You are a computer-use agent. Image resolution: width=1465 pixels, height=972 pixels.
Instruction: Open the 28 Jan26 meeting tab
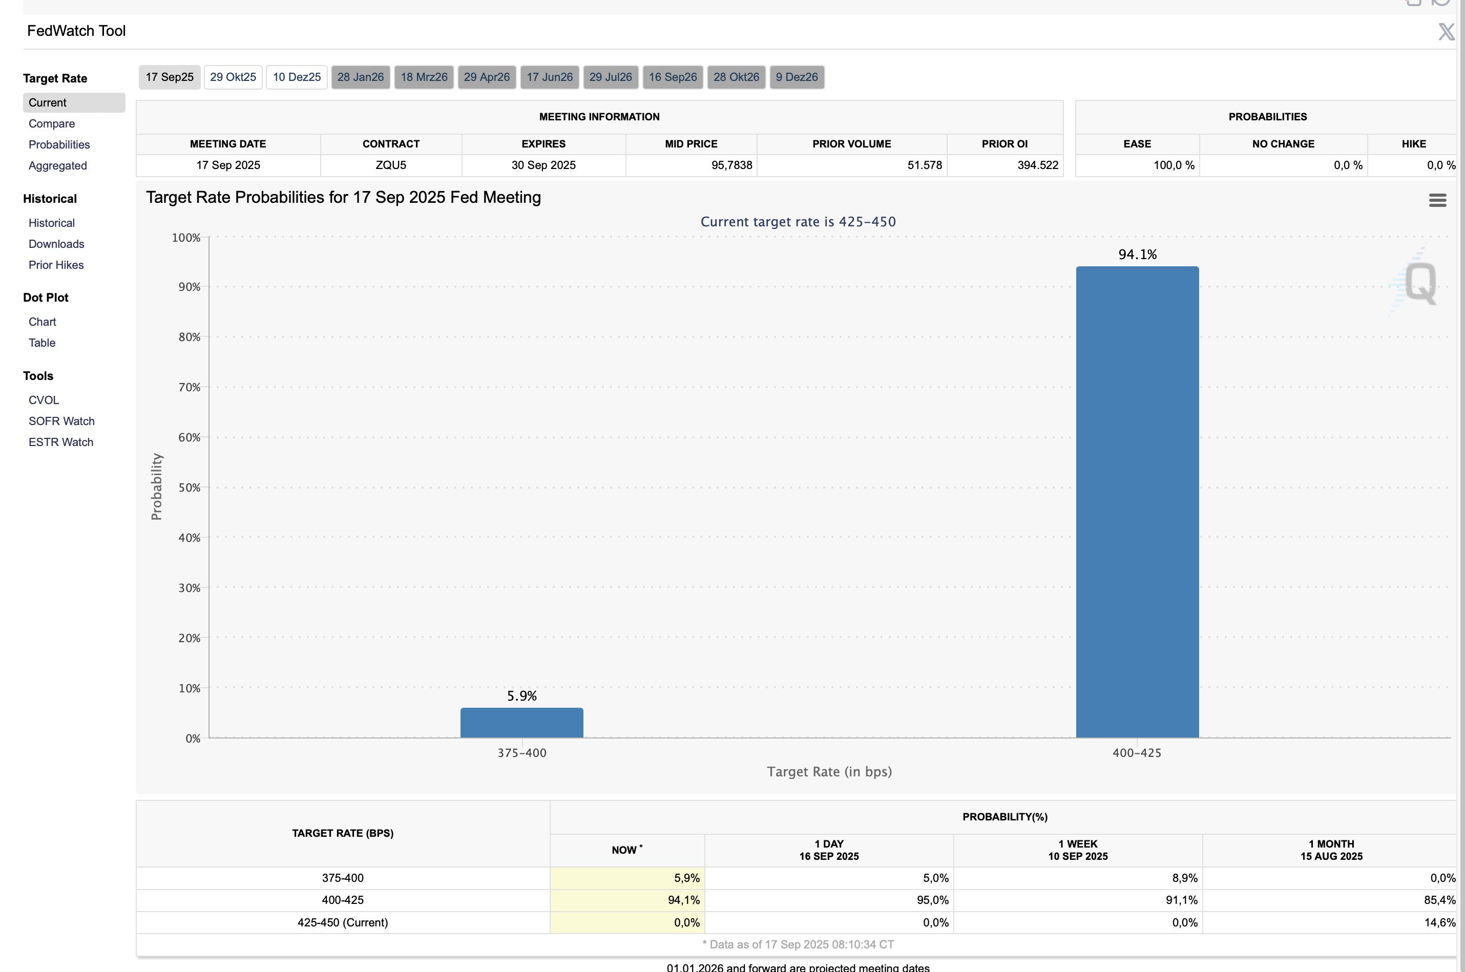click(x=360, y=77)
